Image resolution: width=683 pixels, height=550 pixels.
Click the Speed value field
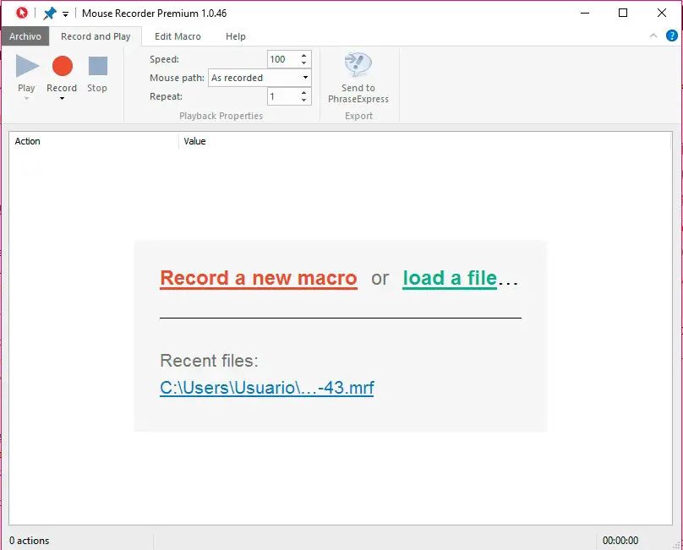(x=283, y=59)
